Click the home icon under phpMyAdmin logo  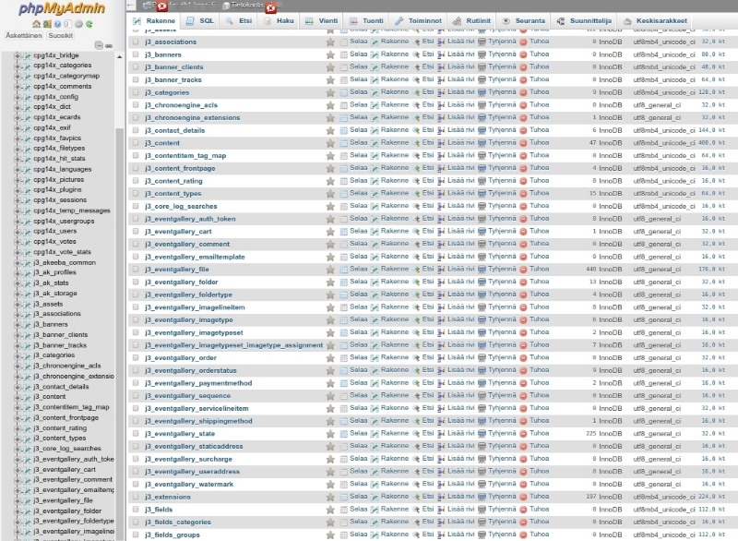[x=35, y=23]
